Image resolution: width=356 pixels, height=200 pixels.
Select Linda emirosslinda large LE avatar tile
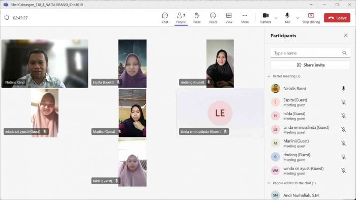tap(220, 113)
